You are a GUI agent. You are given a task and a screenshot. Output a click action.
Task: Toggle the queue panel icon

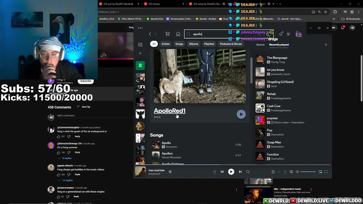tap(285, 172)
